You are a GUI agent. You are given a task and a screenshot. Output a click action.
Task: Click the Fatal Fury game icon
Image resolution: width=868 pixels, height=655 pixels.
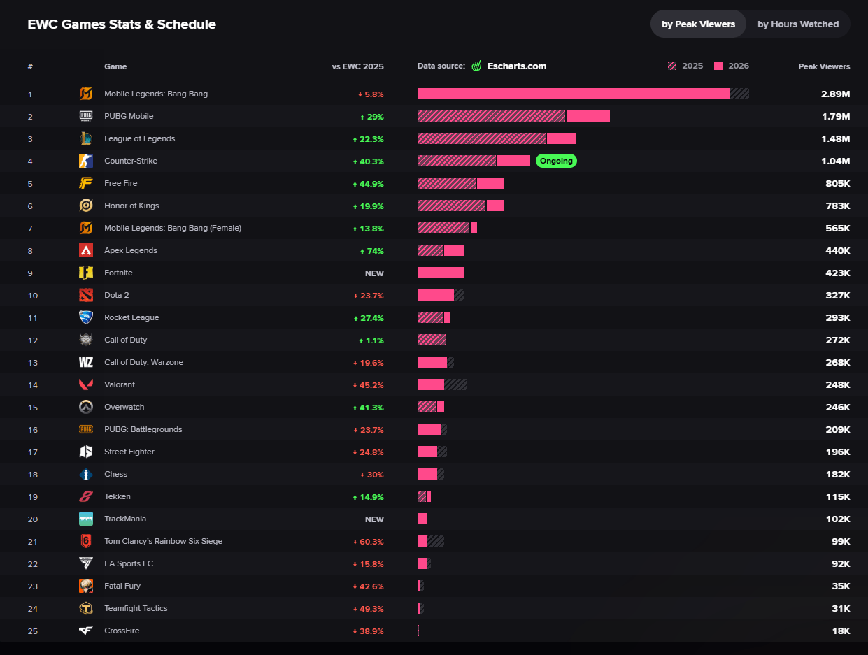click(x=86, y=586)
